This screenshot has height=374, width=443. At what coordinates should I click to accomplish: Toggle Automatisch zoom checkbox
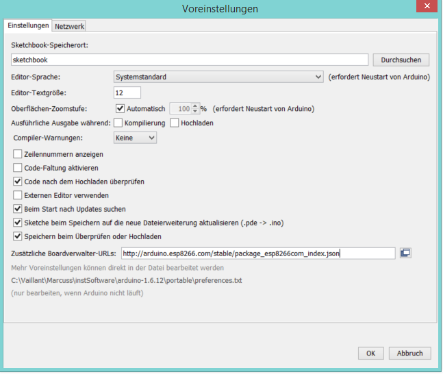pos(121,109)
